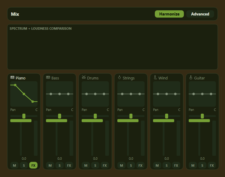Click the Guitar pan slider knob
This screenshot has width=225, height=177.
(202, 116)
